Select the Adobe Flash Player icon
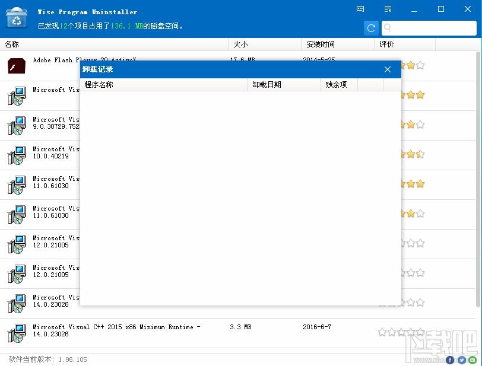The height and width of the screenshot is (366, 482). click(17, 65)
